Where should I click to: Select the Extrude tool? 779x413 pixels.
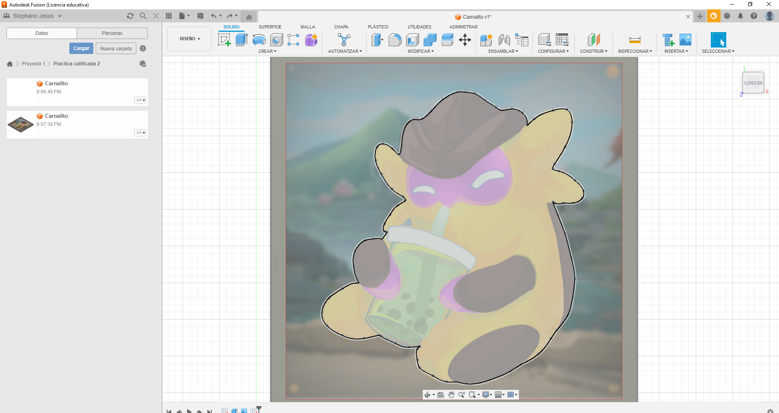(x=242, y=40)
